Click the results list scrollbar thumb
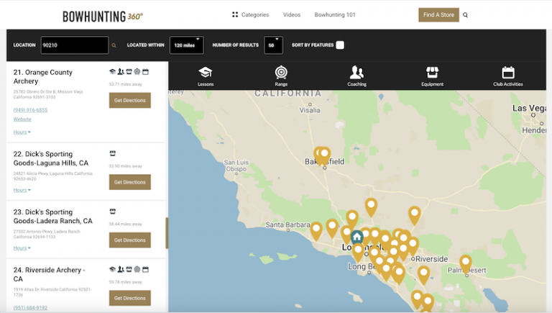The width and height of the screenshot is (552, 313). tap(167, 233)
